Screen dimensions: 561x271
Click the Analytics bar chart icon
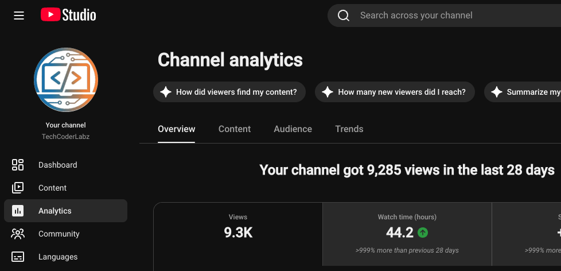(18, 211)
